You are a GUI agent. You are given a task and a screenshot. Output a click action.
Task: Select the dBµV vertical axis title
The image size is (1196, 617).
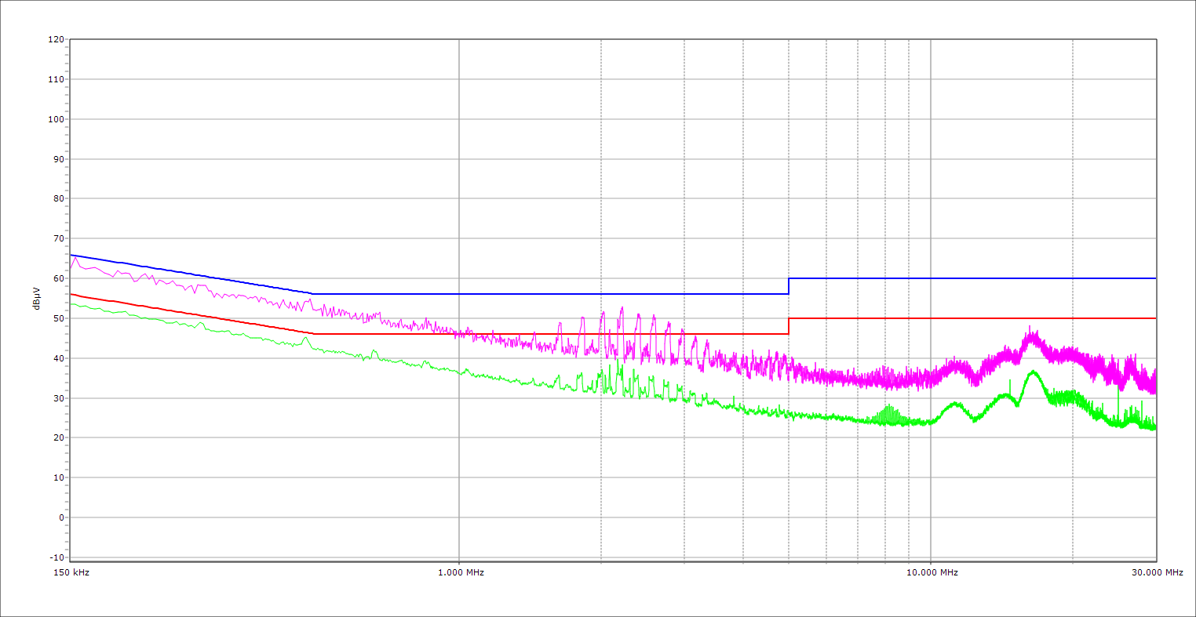click(x=37, y=299)
